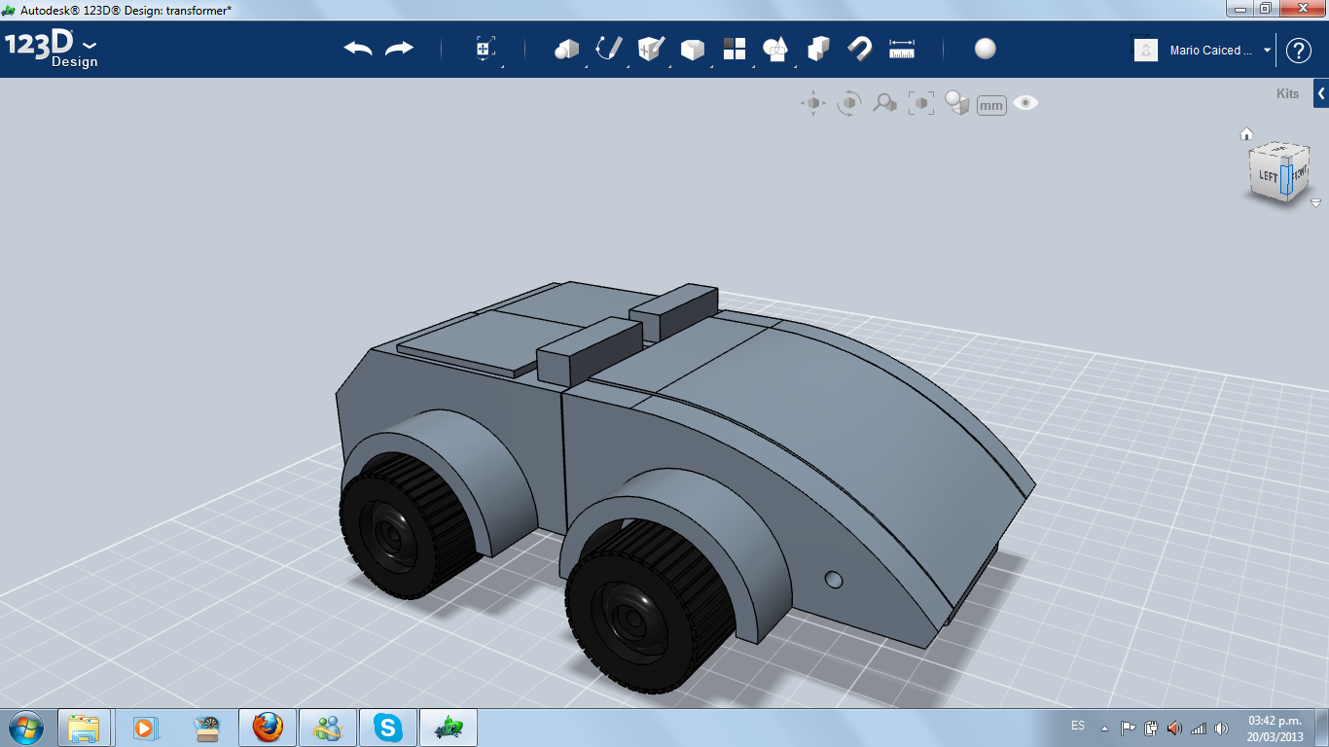
Task: Open the Transform tool in the top toolbar
Action: tap(485, 49)
